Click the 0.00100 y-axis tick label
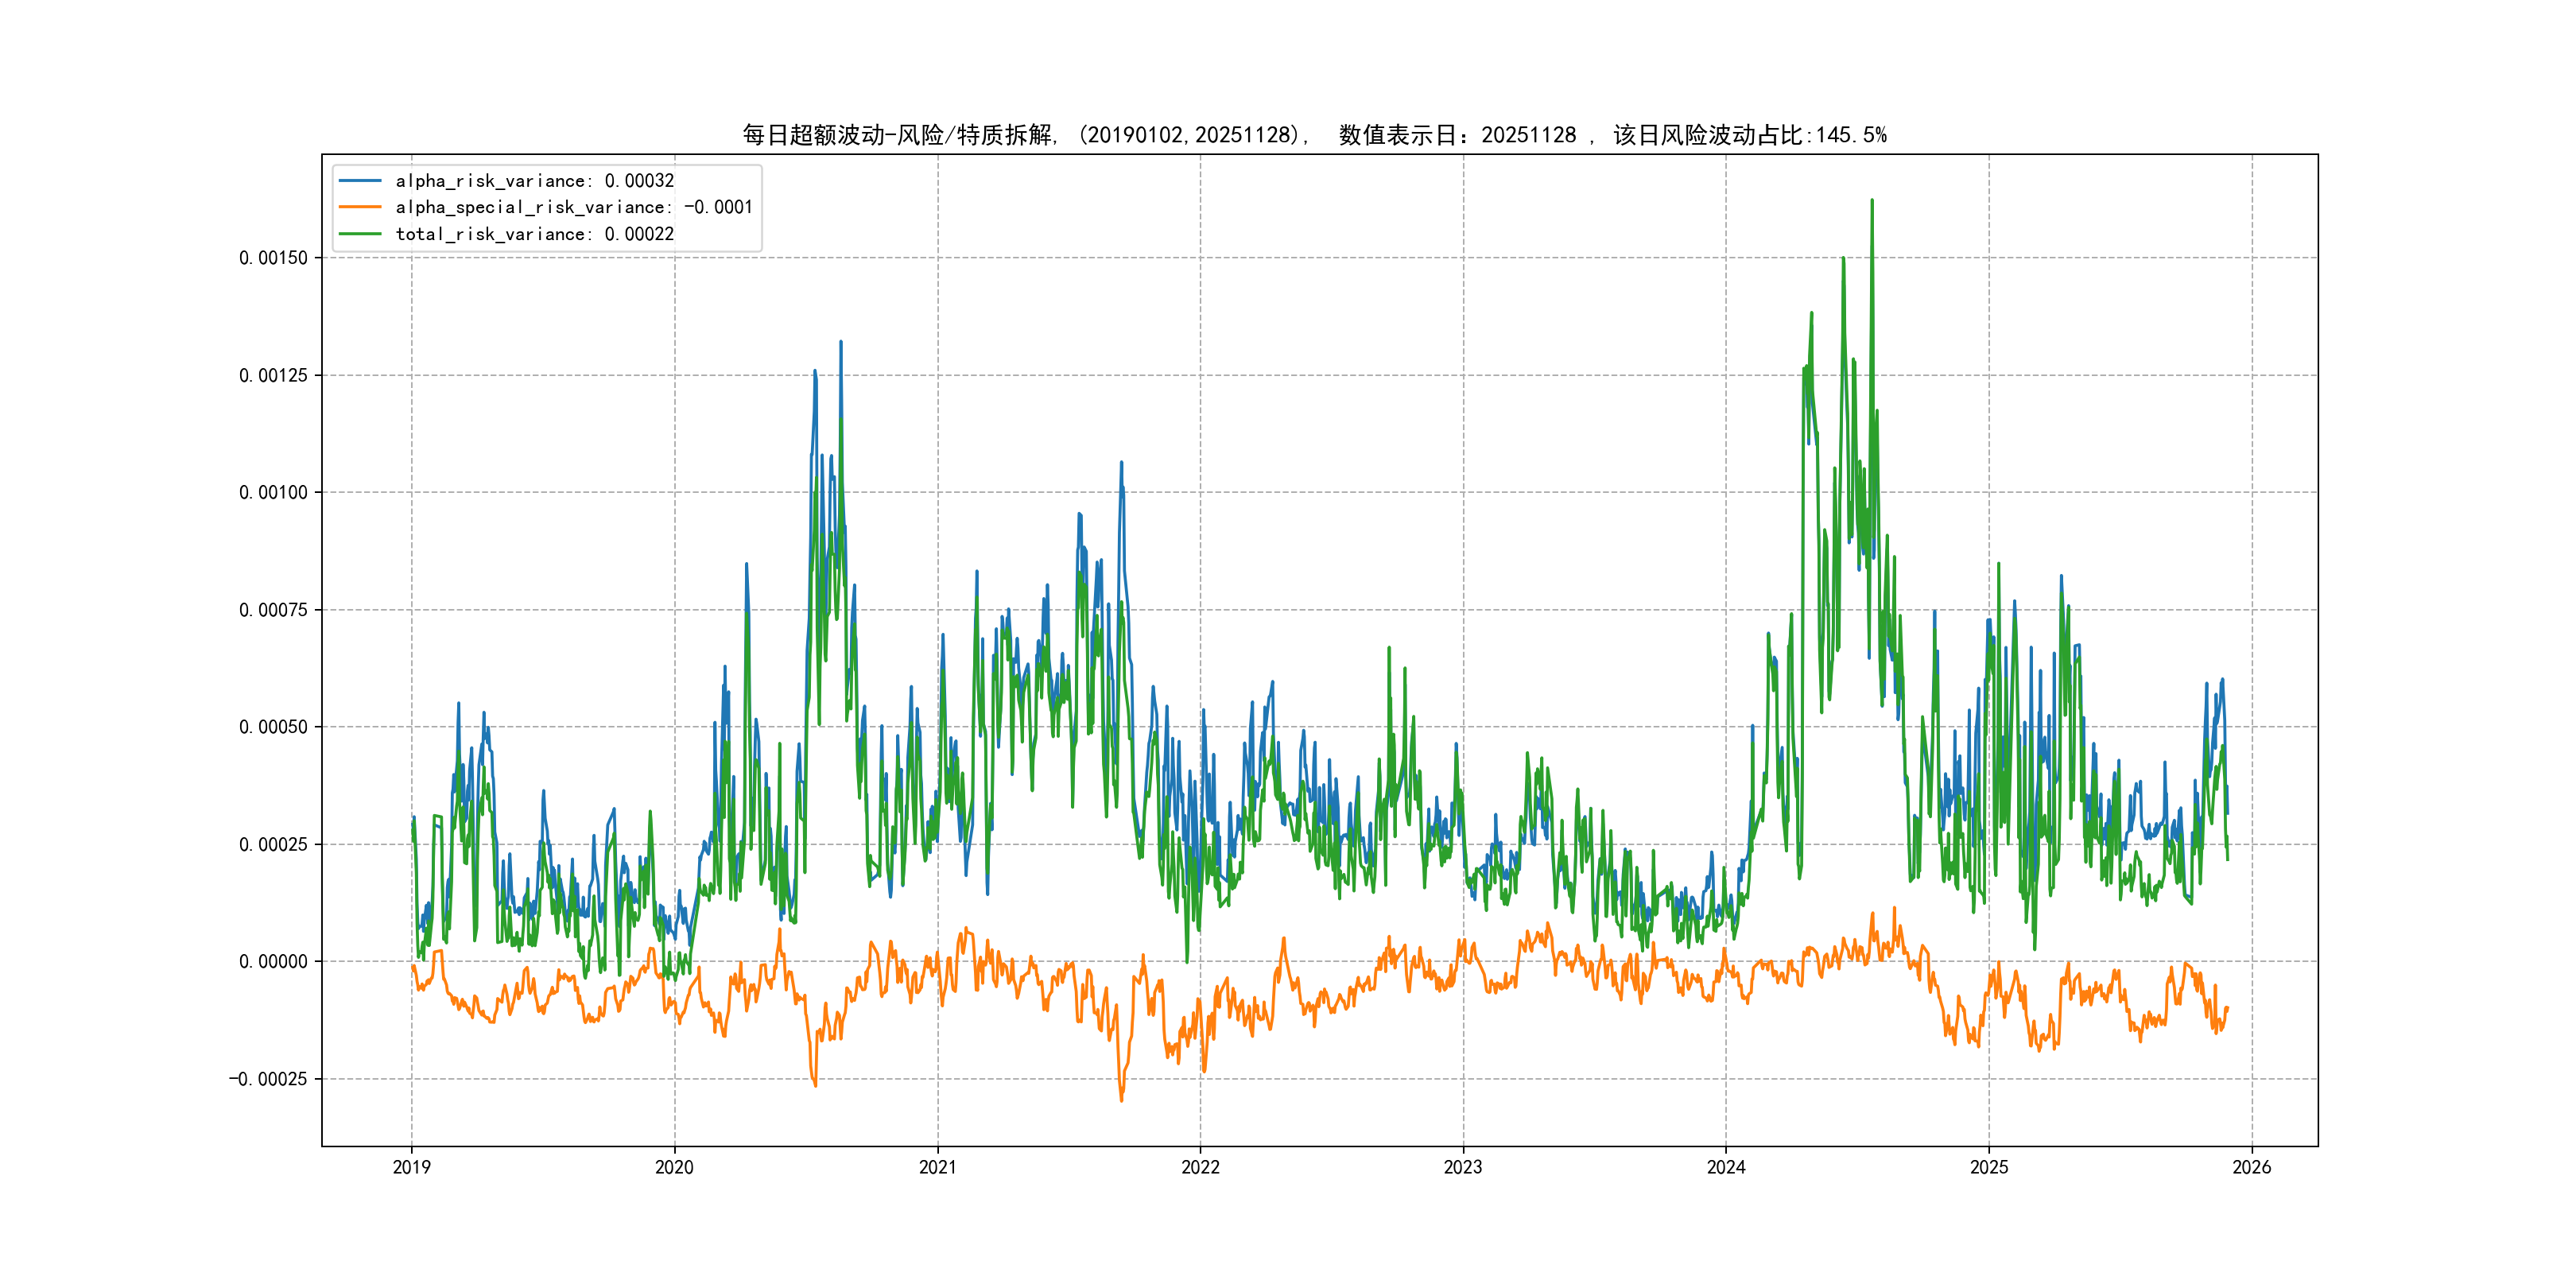2576x1288 pixels. (273, 492)
